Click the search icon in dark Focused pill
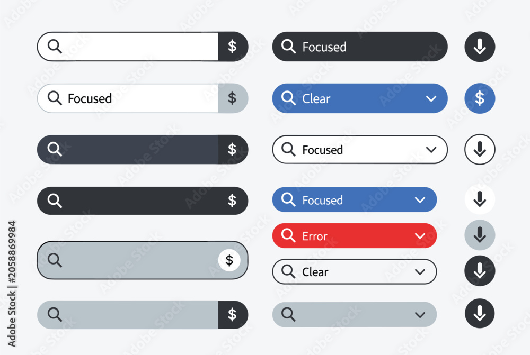Screen dimensions: 530x355 [288, 46]
